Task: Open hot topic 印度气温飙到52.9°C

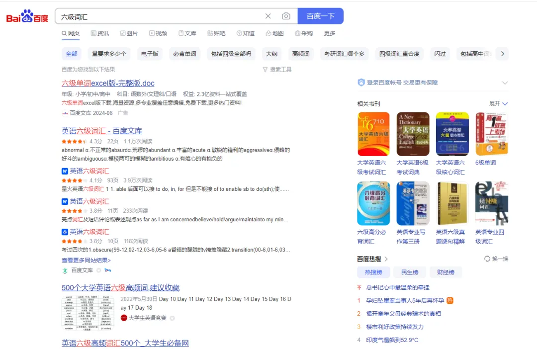Action: [x=392, y=340]
